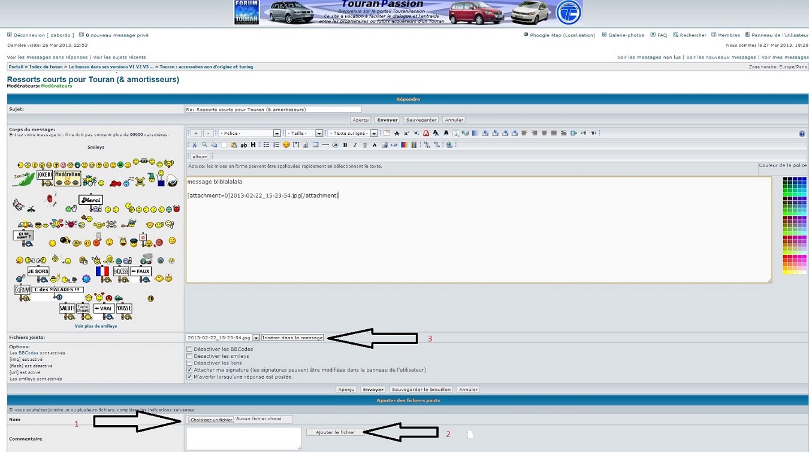Expand the Taille size dropdown
Image resolution: width=809 pixels, height=452 pixels.
(x=304, y=133)
